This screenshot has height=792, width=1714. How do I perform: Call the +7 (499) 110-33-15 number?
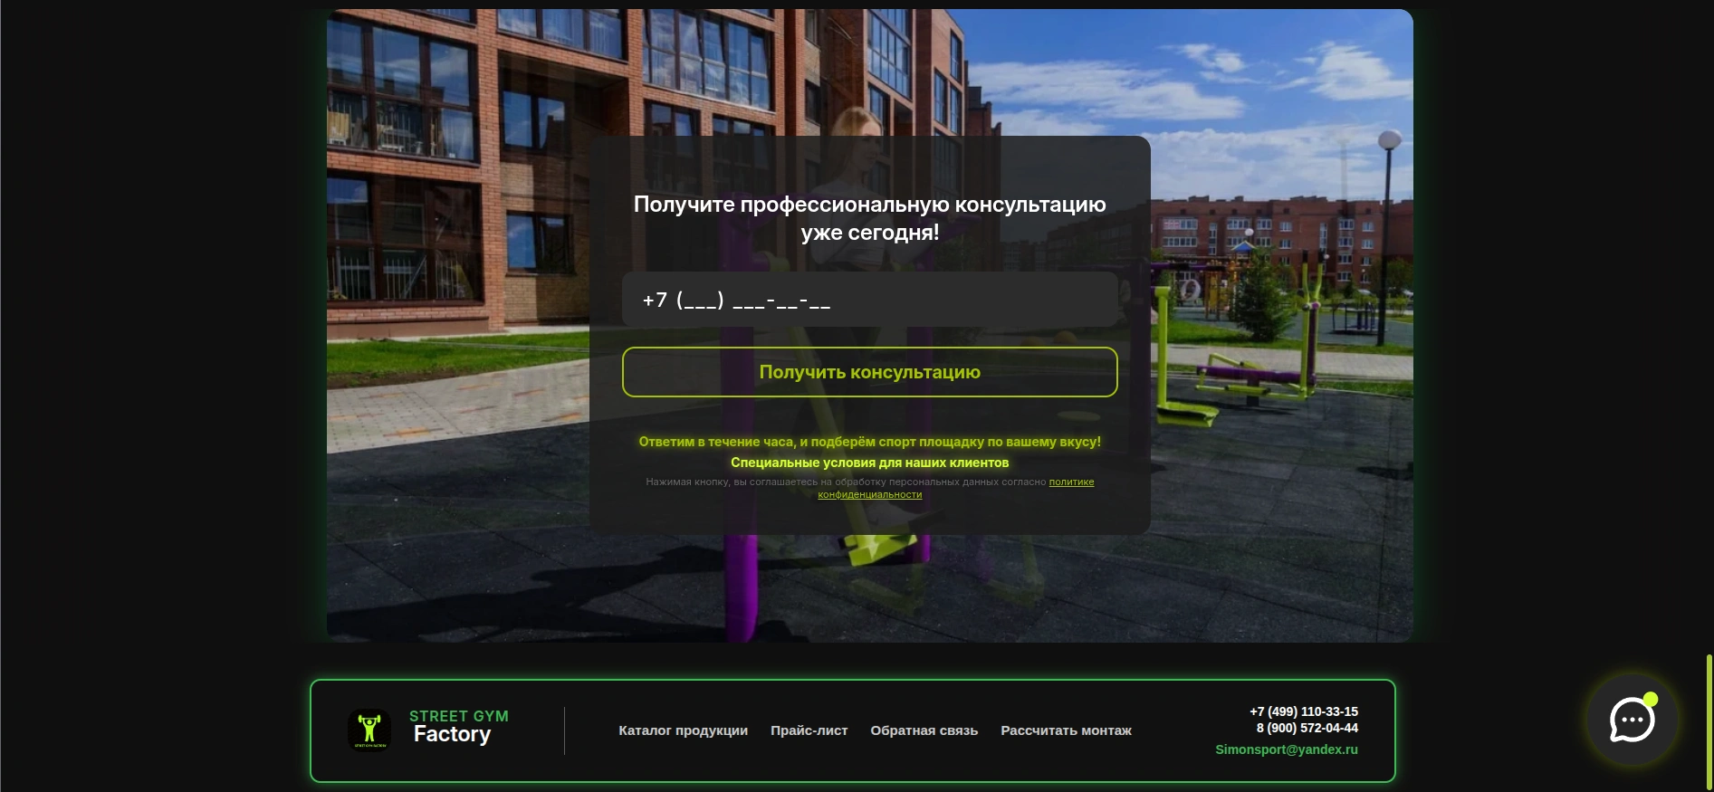(x=1303, y=711)
